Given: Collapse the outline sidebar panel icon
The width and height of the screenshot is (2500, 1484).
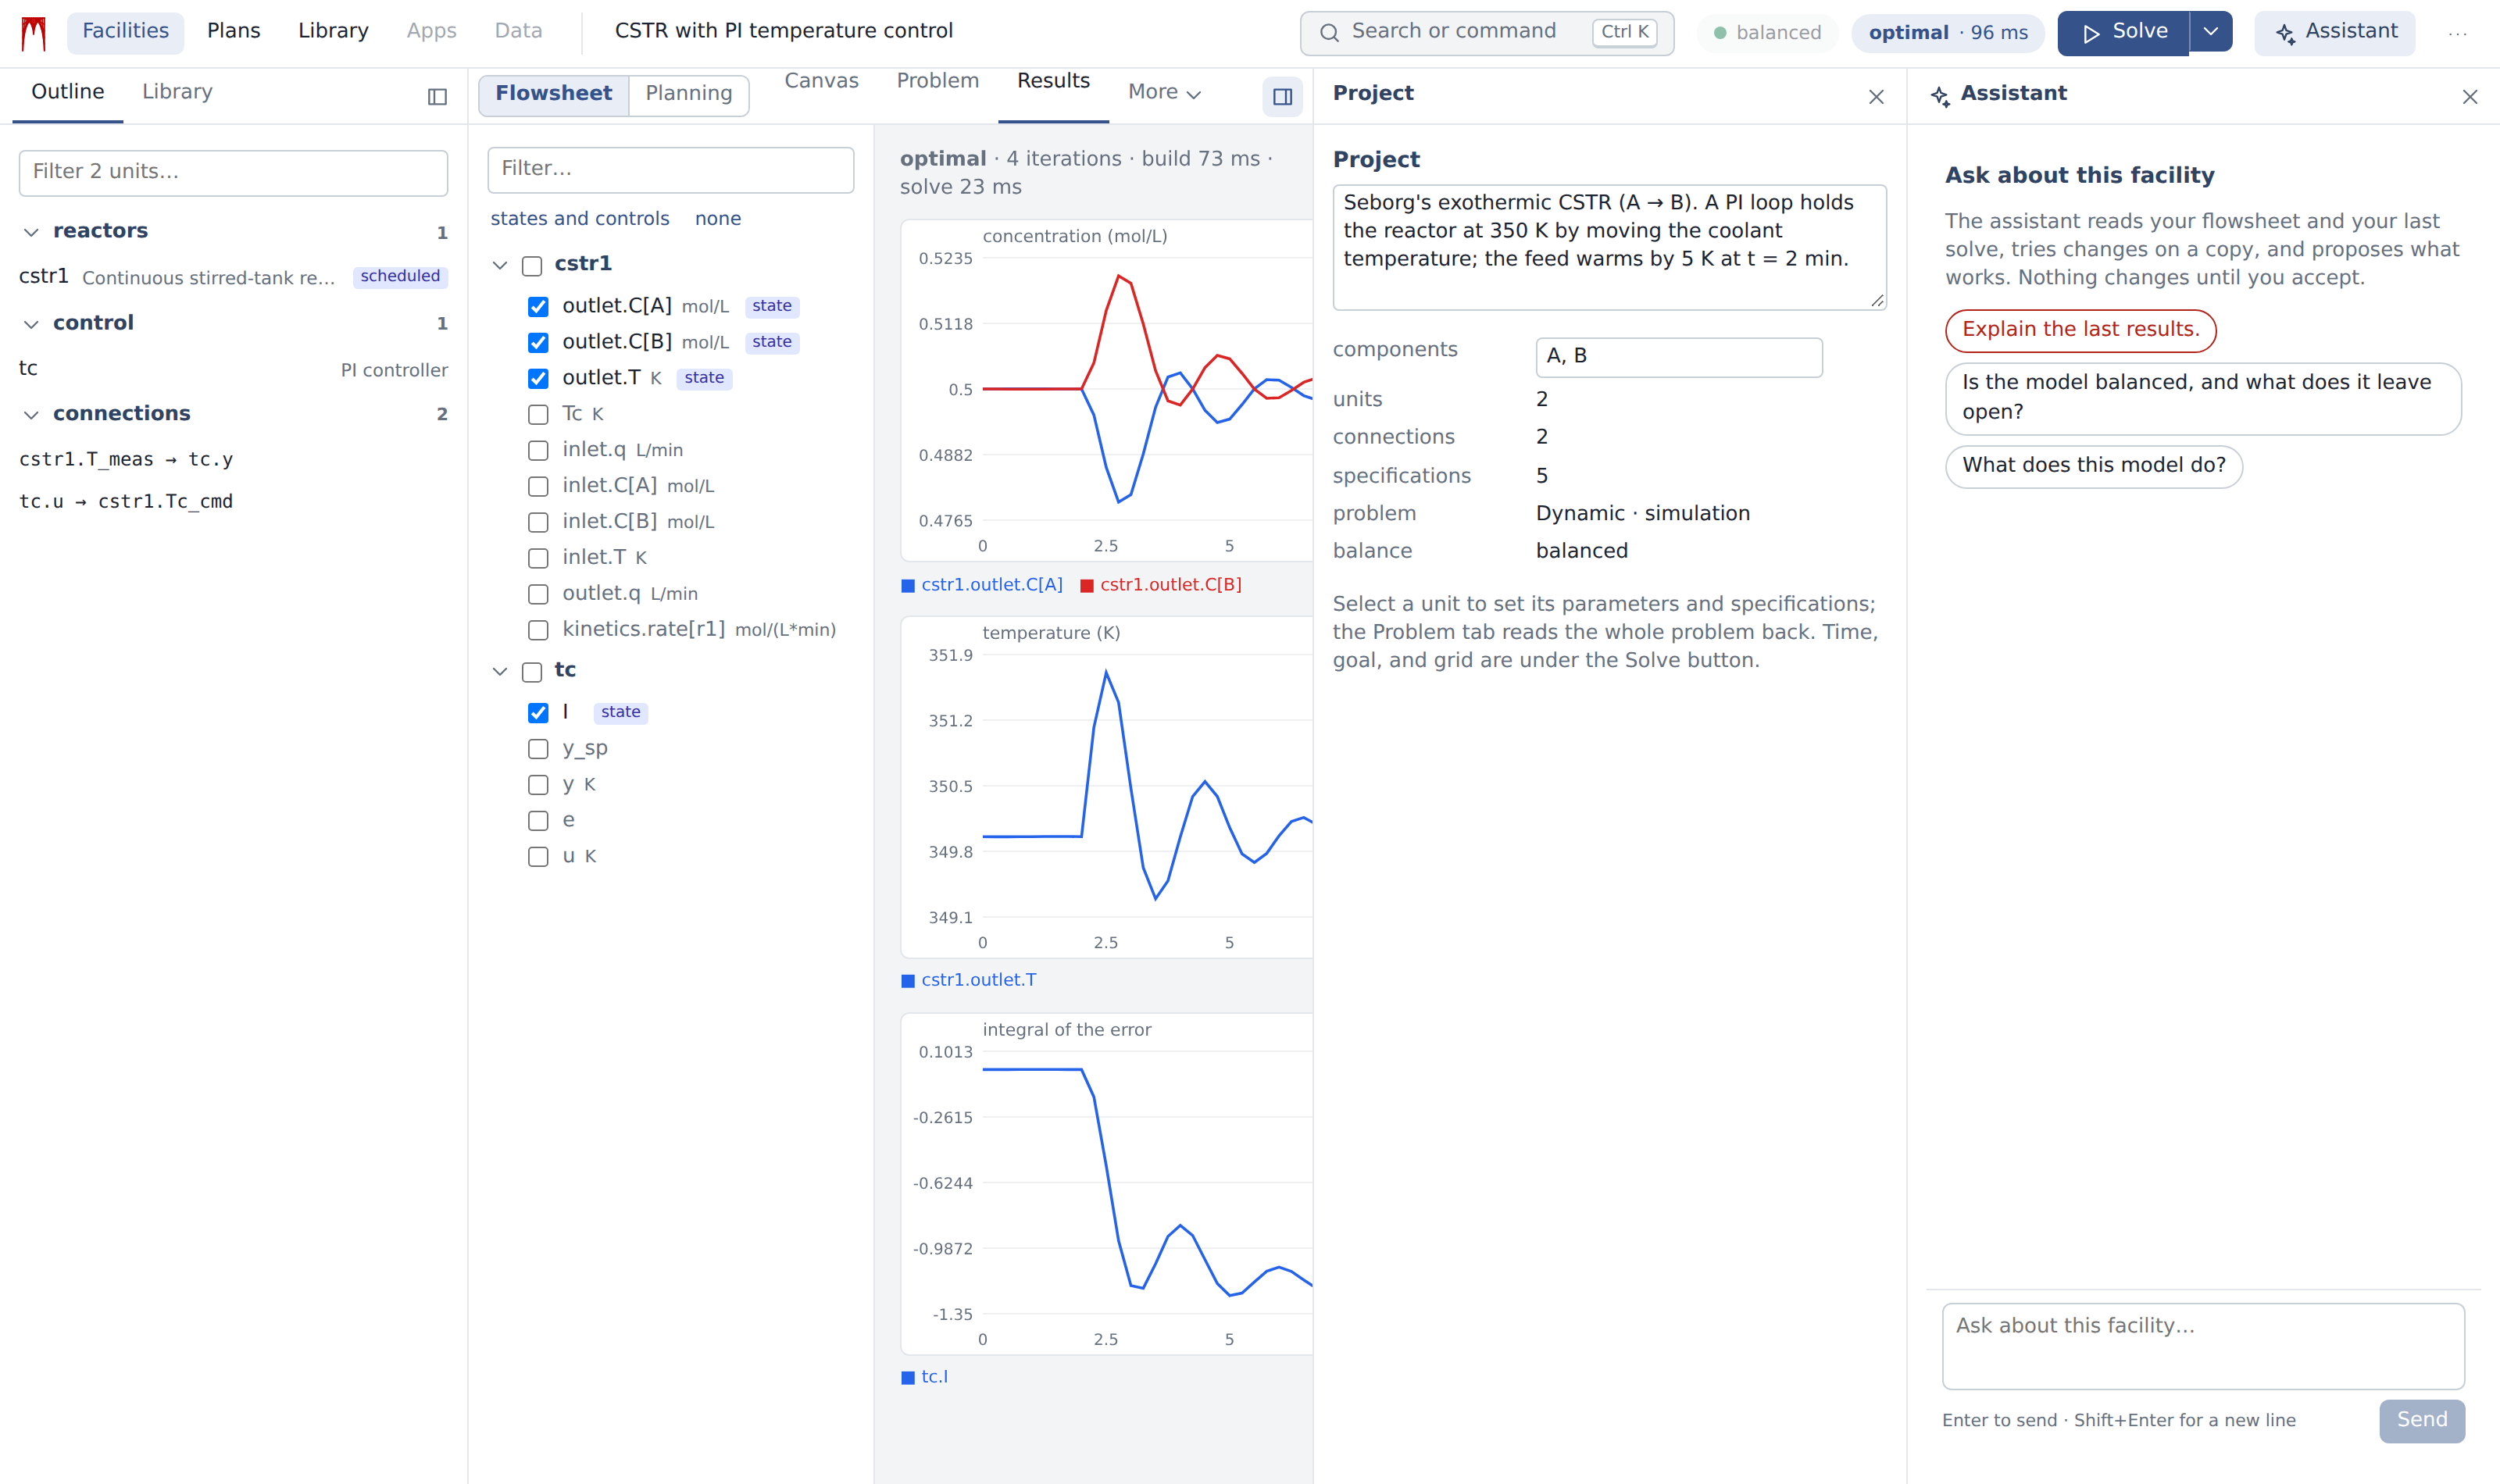Looking at the screenshot, I should 437,97.
